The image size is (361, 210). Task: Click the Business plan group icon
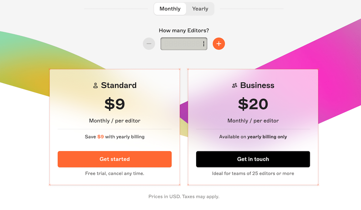[x=235, y=86]
